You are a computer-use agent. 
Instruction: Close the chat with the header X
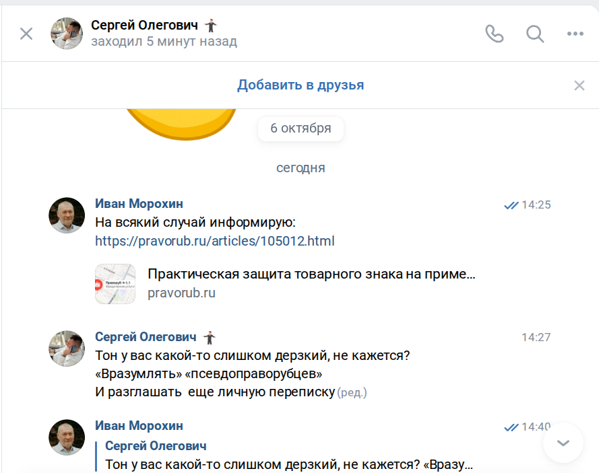tap(26, 34)
